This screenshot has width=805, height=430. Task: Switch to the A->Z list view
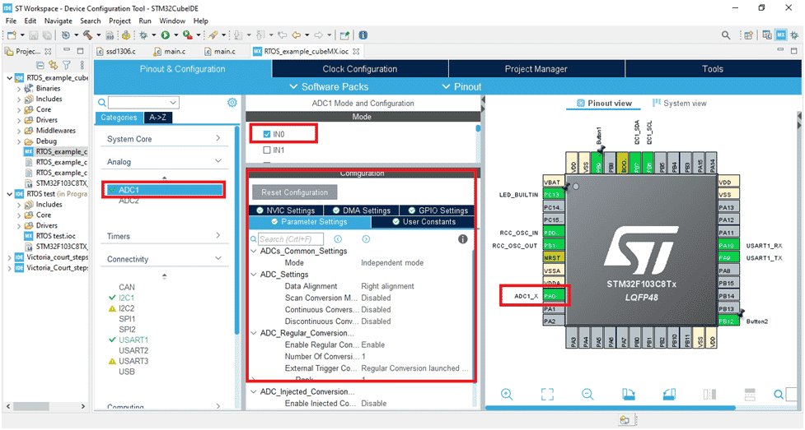click(x=157, y=118)
